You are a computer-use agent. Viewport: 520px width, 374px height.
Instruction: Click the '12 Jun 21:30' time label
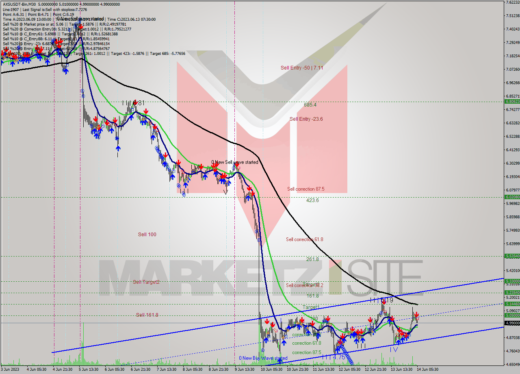click(x=375, y=370)
